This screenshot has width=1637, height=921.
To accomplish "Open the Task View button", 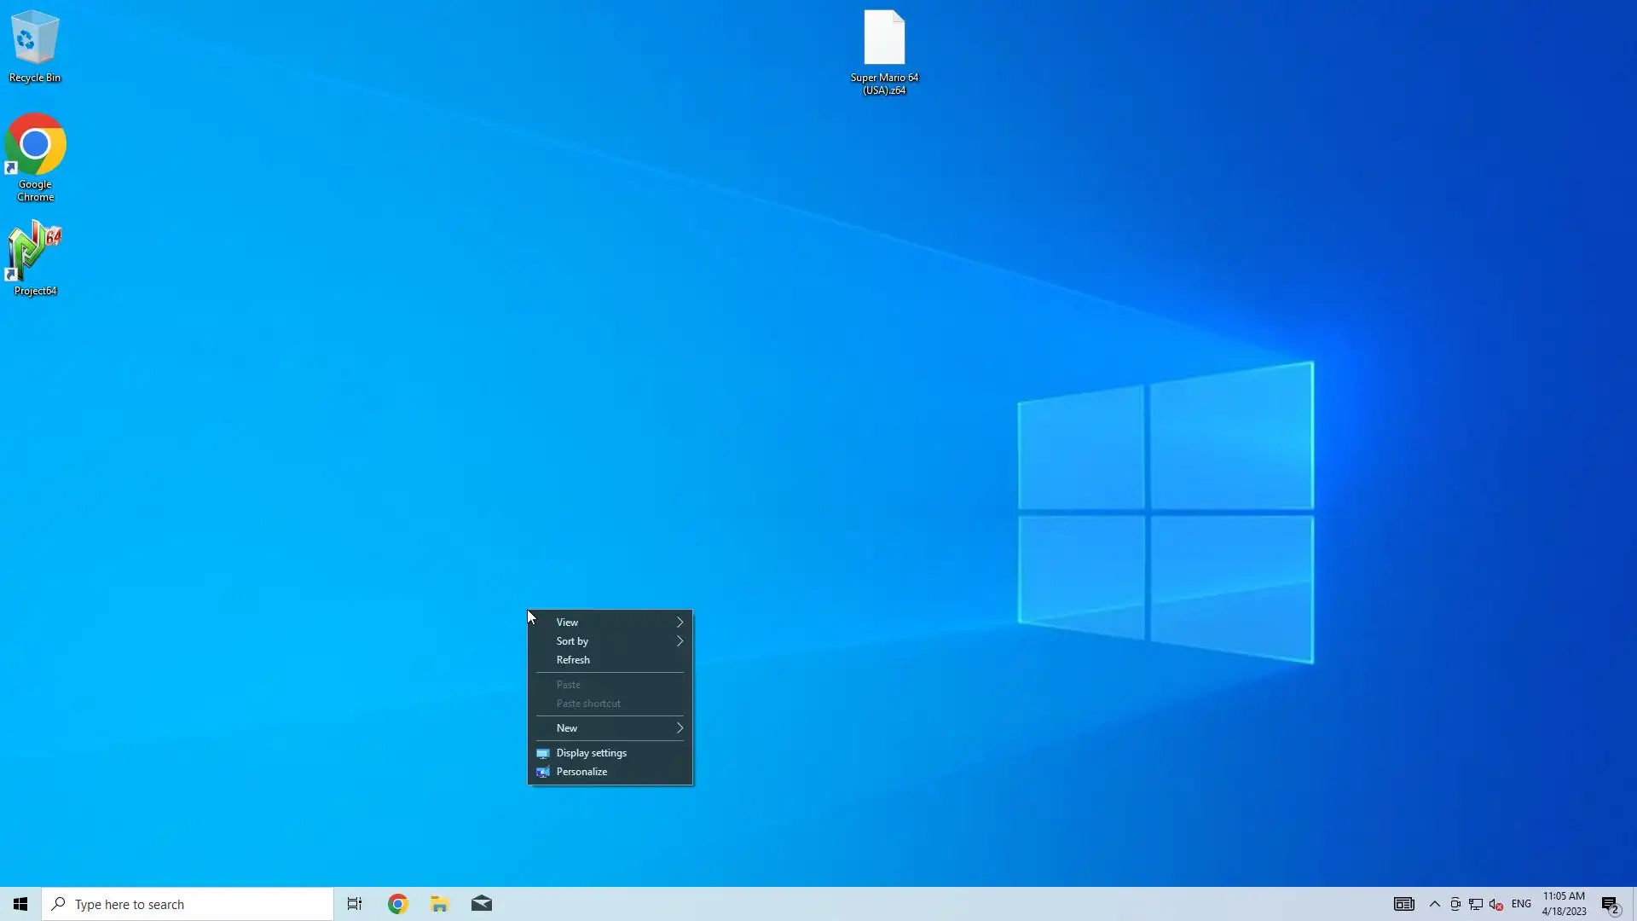I will coord(355,904).
